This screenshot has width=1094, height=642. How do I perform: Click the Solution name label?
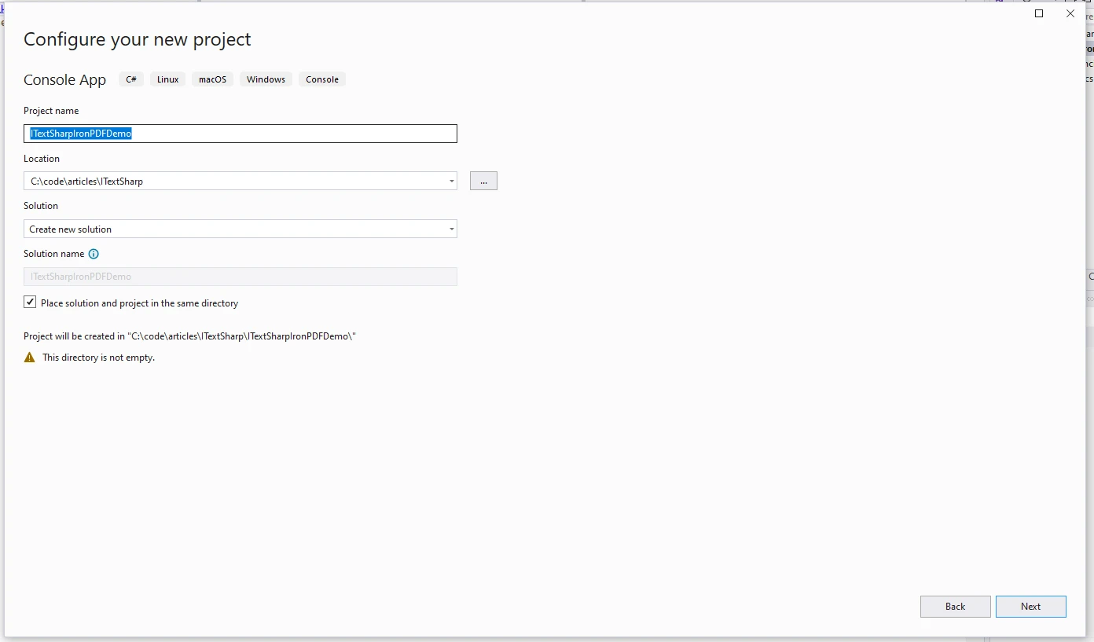pyautogui.click(x=53, y=254)
